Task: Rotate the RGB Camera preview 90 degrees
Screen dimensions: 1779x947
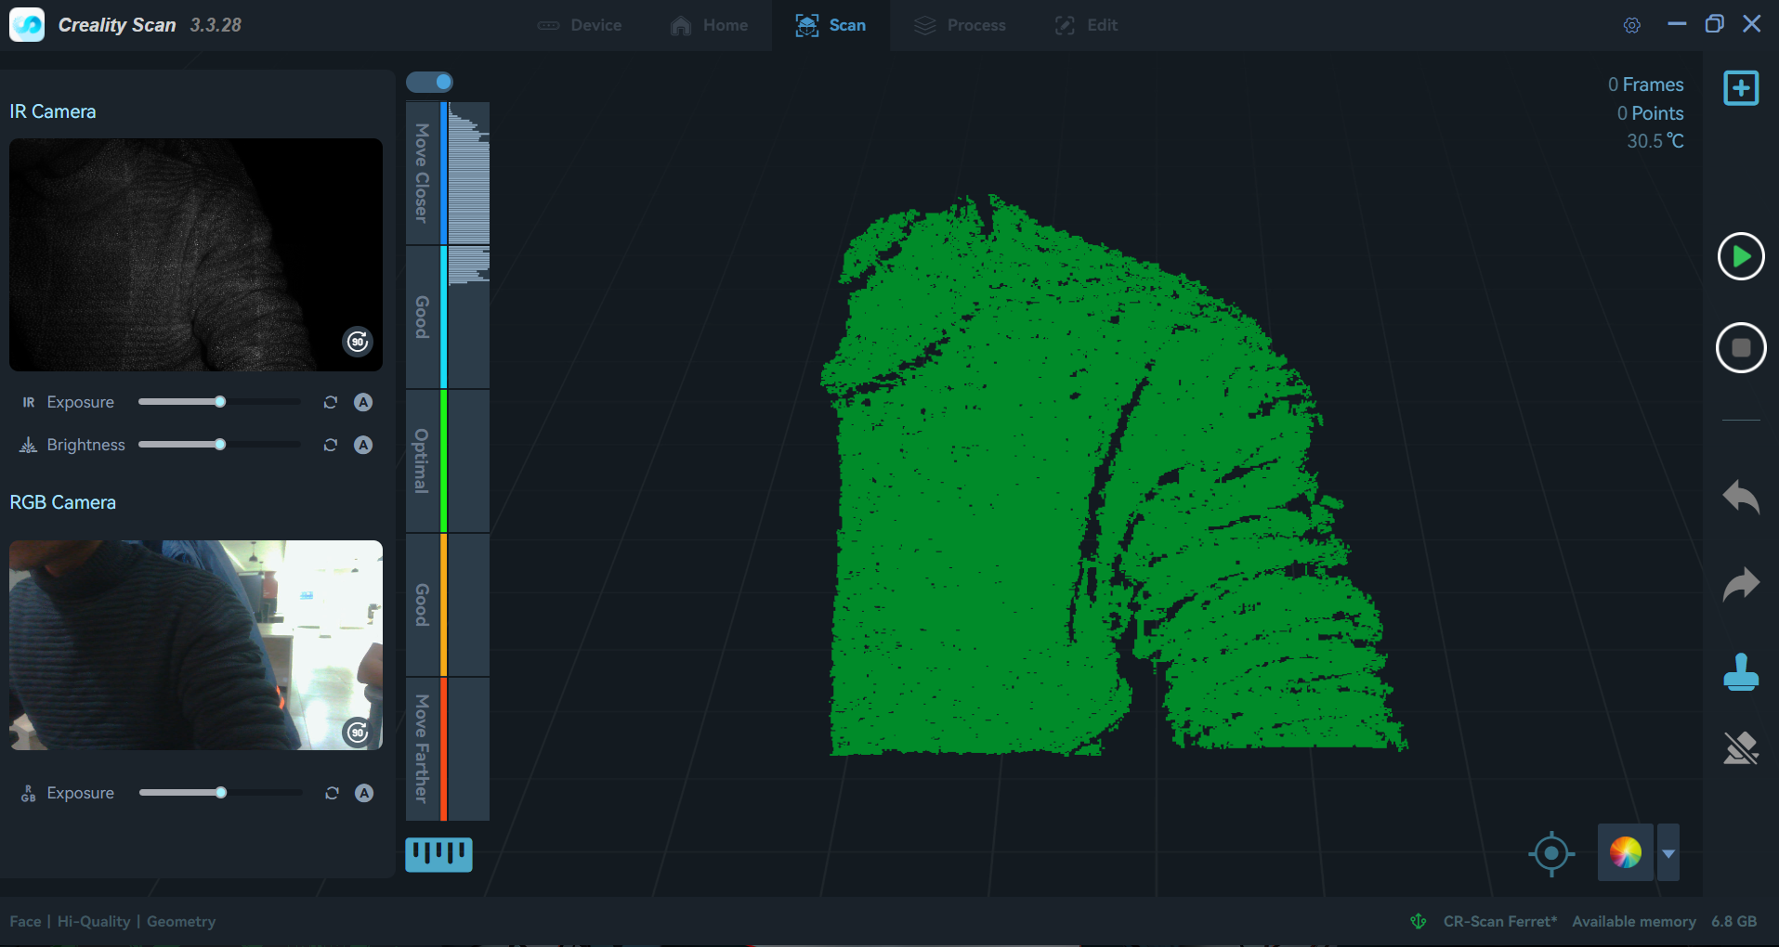Action: 358,732
